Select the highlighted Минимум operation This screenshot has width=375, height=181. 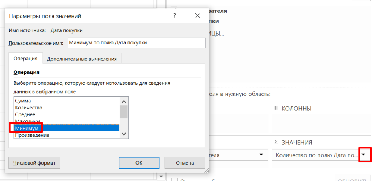point(67,128)
